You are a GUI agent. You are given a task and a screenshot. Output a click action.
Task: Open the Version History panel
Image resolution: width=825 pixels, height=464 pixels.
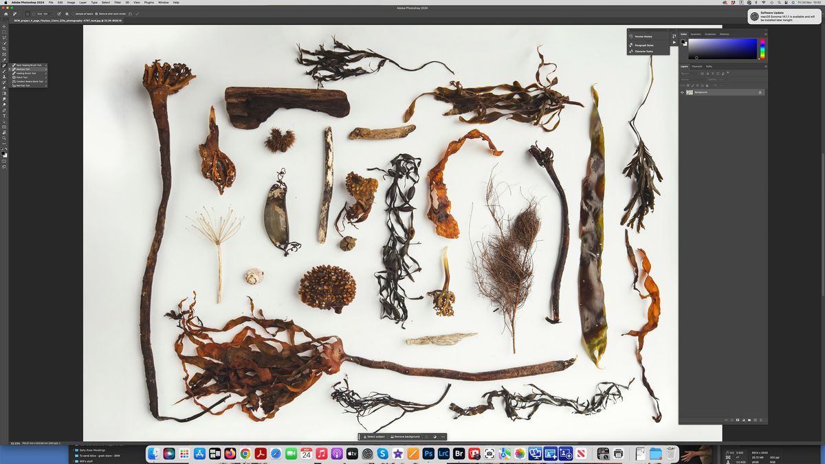coord(643,36)
